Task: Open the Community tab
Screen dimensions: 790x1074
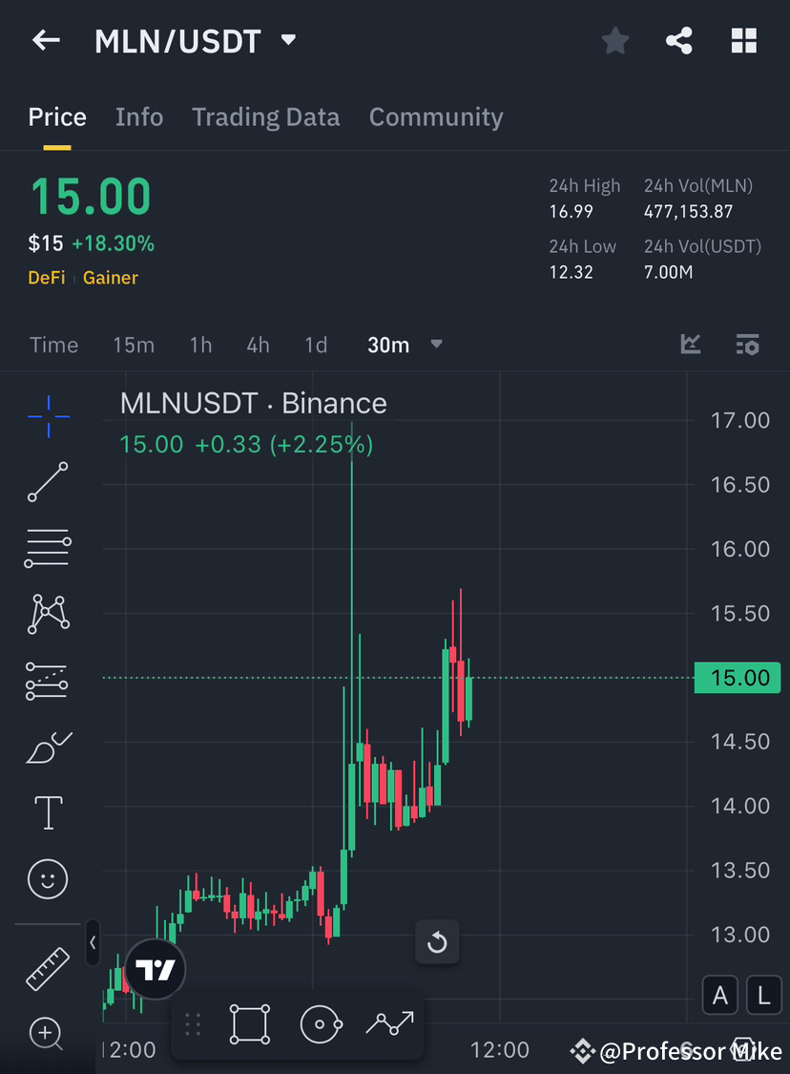Action: click(x=436, y=116)
